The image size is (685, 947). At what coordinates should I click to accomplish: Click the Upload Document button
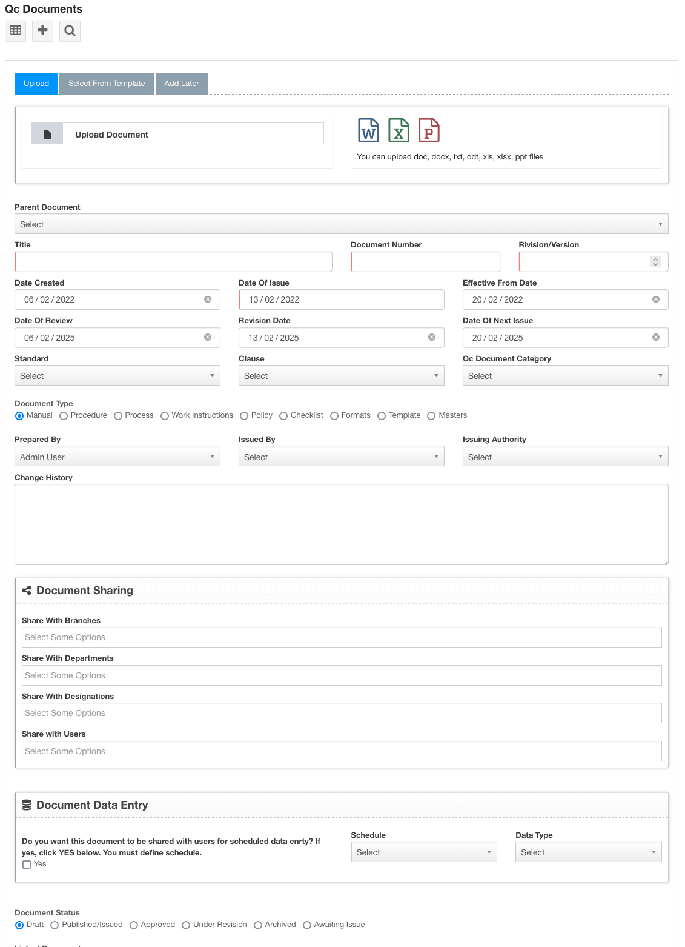[177, 134]
